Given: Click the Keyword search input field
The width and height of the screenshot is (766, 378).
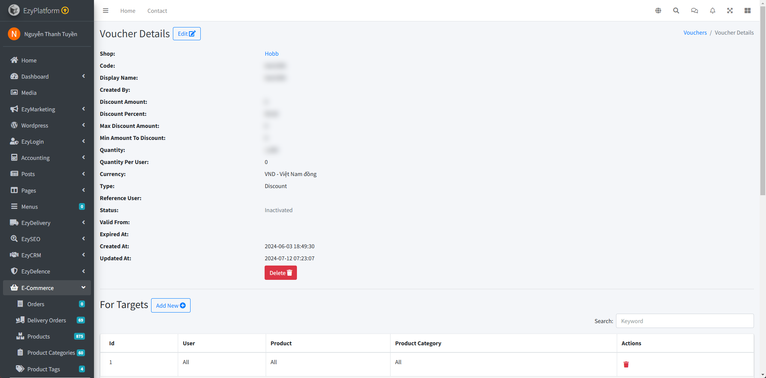Looking at the screenshot, I should point(684,321).
